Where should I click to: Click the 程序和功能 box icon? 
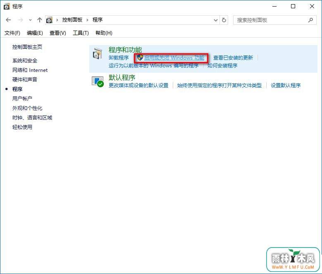(x=97, y=54)
